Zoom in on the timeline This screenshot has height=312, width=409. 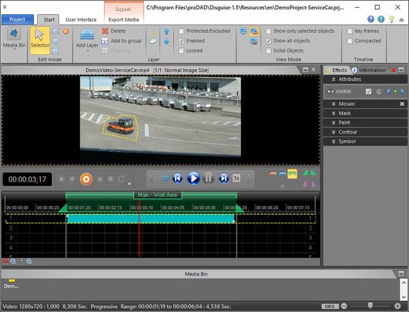tap(13, 261)
